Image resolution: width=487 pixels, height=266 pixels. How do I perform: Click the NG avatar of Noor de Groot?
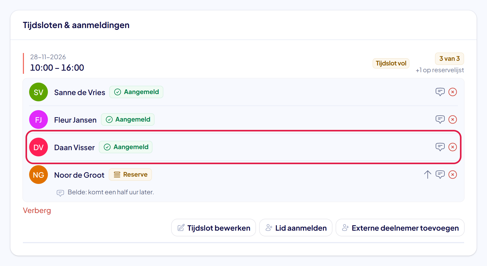39,175
